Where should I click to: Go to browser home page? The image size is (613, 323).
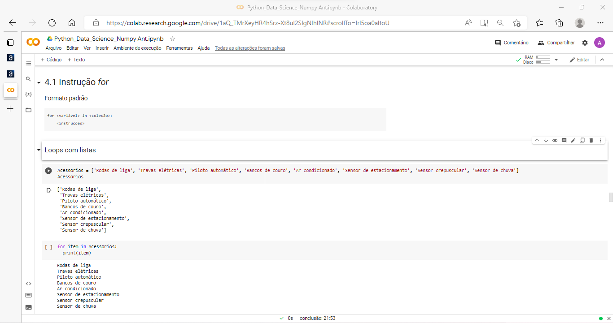tap(72, 23)
